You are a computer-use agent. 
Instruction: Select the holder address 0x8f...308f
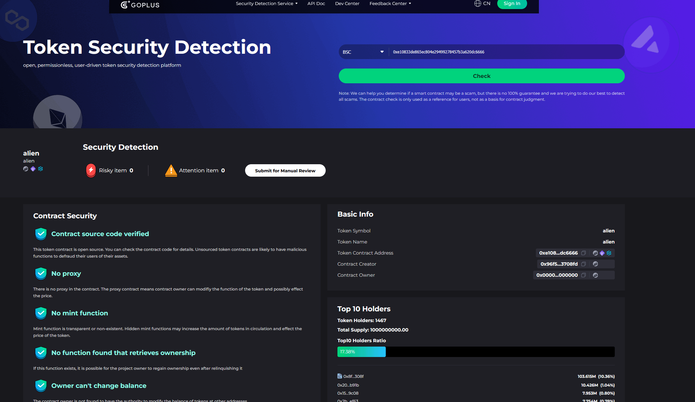(354, 376)
